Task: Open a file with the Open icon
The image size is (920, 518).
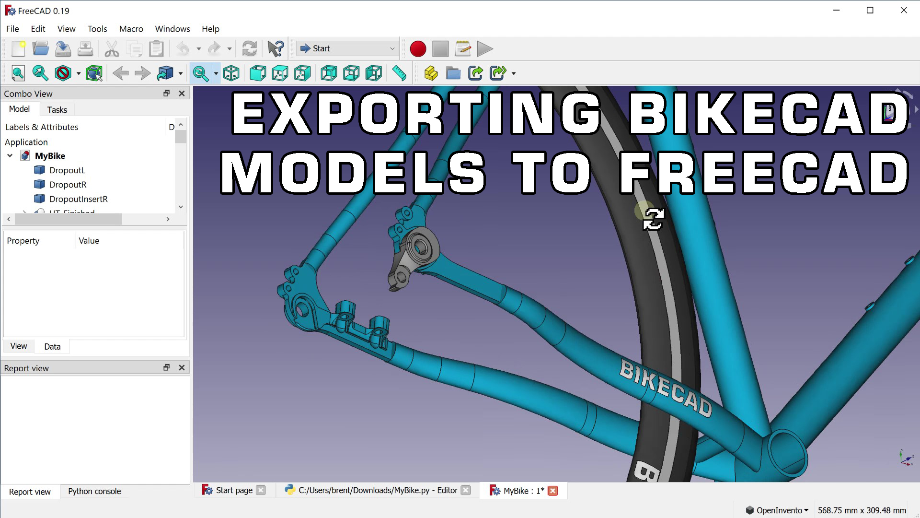Action: 41,48
